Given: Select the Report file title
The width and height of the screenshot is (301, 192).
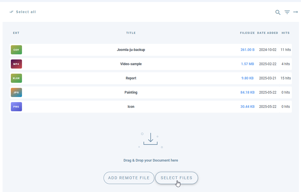Looking at the screenshot, I should 131,78.
